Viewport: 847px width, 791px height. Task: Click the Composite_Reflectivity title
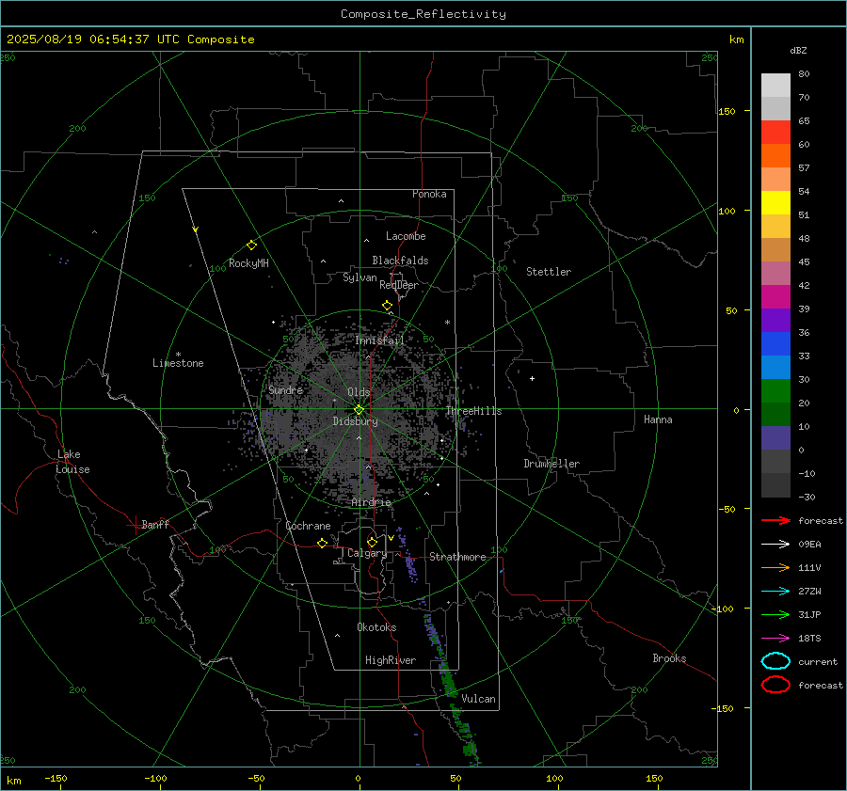pyautogui.click(x=423, y=14)
